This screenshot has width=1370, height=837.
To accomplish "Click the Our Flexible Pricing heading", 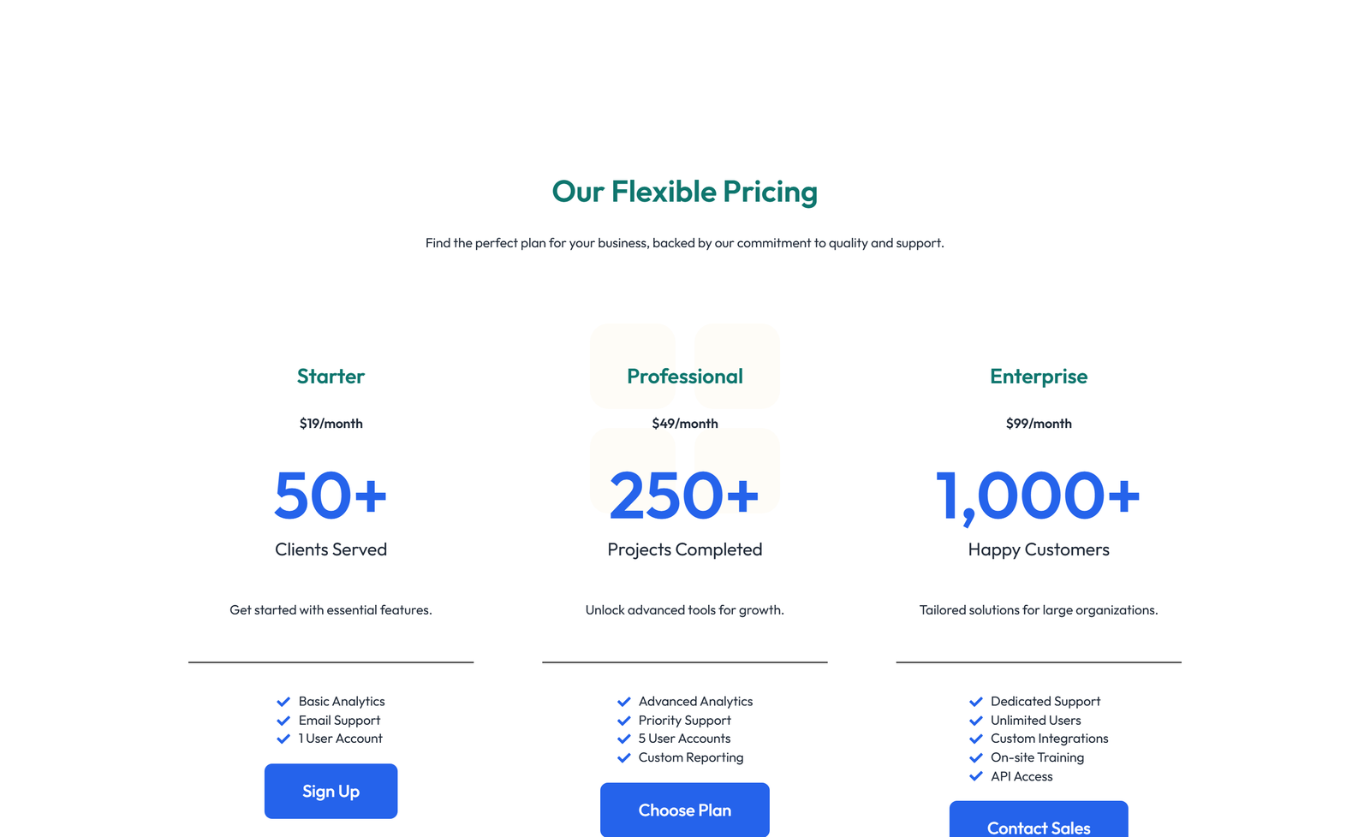I will click(684, 192).
